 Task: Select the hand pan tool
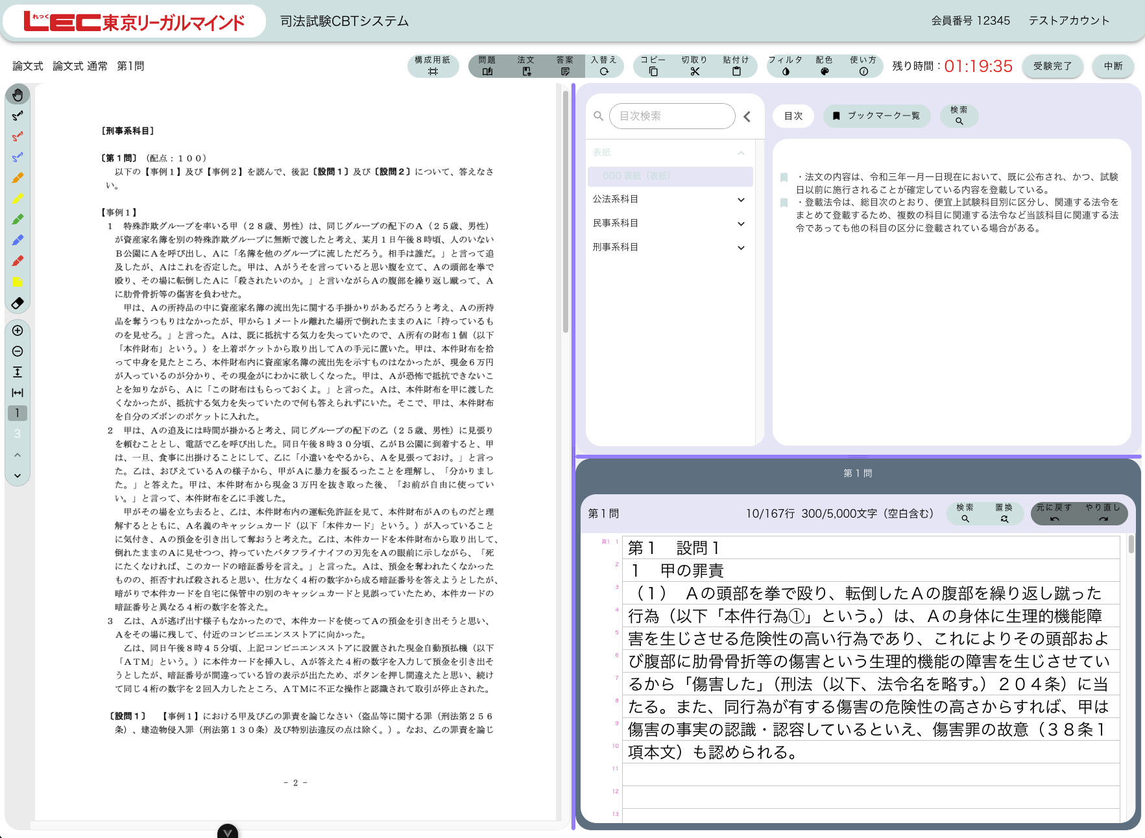point(18,95)
